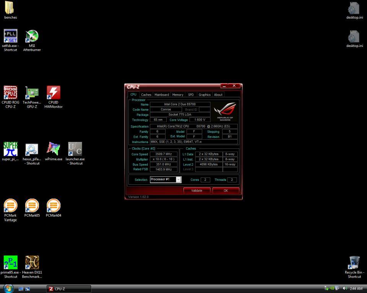Click the Core Speed value '3509.7 MHz'
Screen dimensions: 367x293
coord(163,154)
